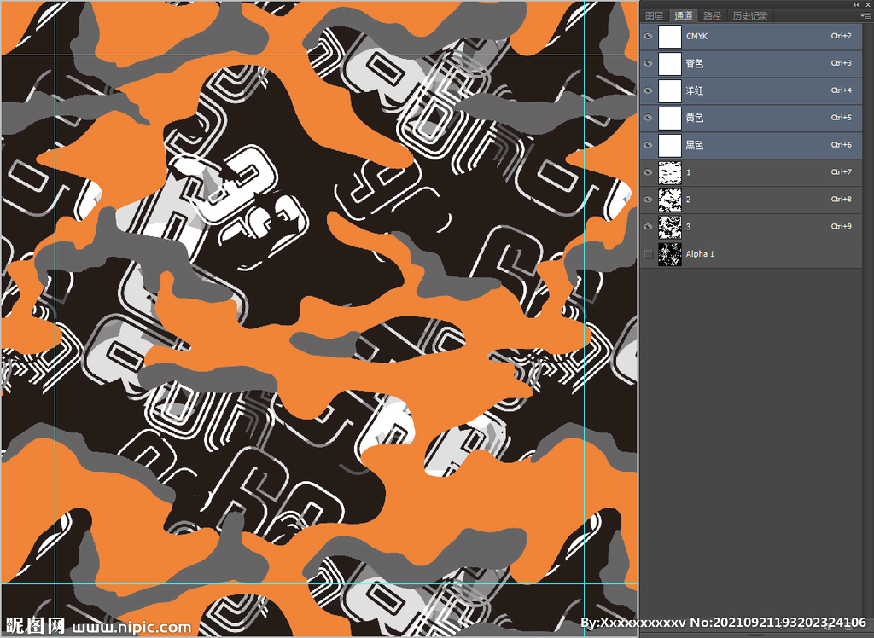Collapse the panel using the double-arrow icon
The image size is (874, 638).
click(855, 5)
